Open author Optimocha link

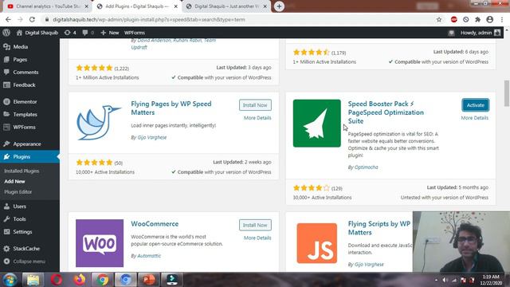point(367,167)
